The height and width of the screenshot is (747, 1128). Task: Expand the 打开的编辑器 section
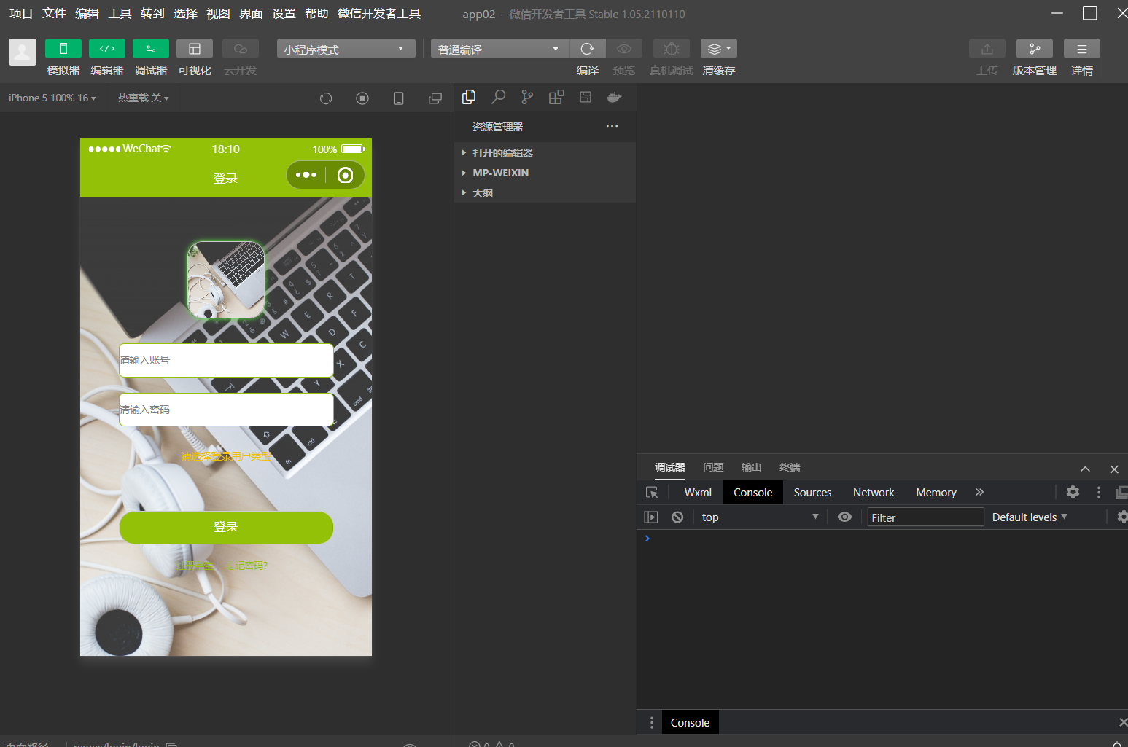(x=545, y=153)
